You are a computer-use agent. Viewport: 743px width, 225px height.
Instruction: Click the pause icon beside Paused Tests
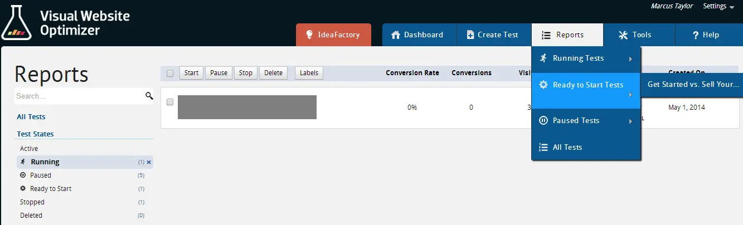[543, 120]
